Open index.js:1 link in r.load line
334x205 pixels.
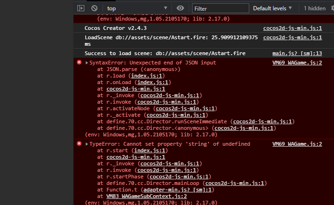pos(147,76)
